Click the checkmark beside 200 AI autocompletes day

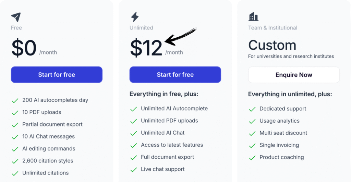pos(15,100)
